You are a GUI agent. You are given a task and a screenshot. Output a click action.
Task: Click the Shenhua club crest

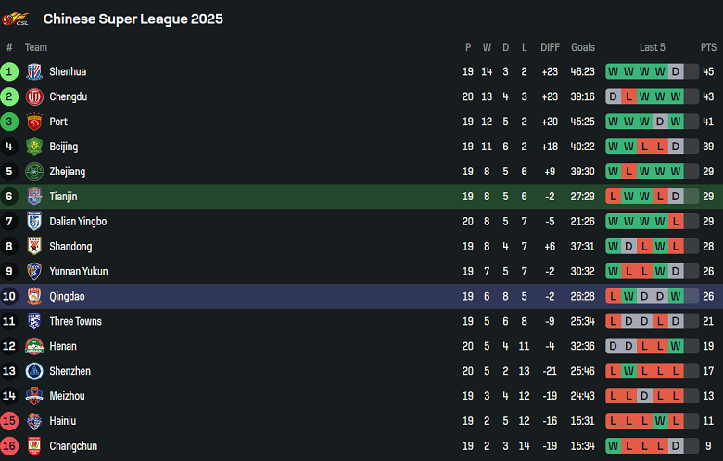tap(34, 71)
